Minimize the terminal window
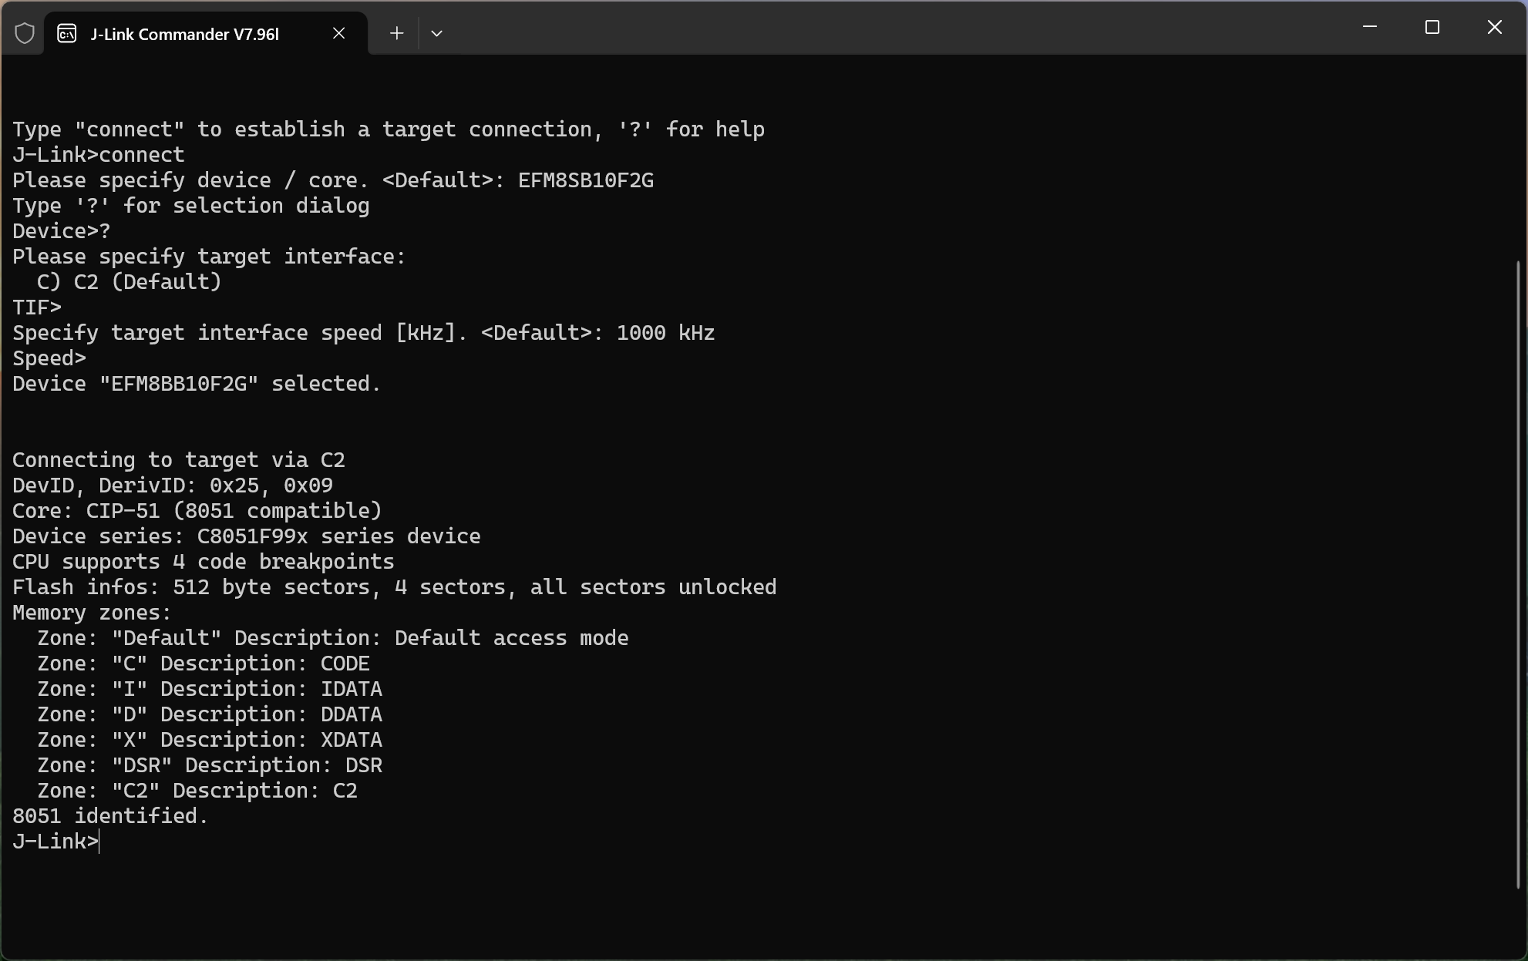This screenshot has height=961, width=1528. click(x=1370, y=27)
